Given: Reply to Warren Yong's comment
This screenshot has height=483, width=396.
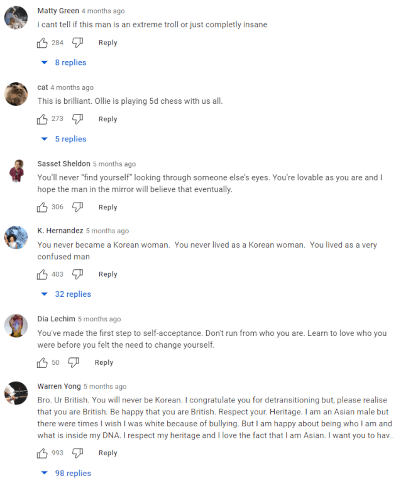Looking at the screenshot, I should pyautogui.click(x=107, y=453).
